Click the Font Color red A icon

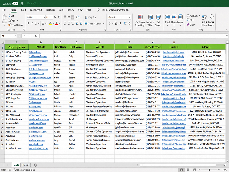(56, 24)
